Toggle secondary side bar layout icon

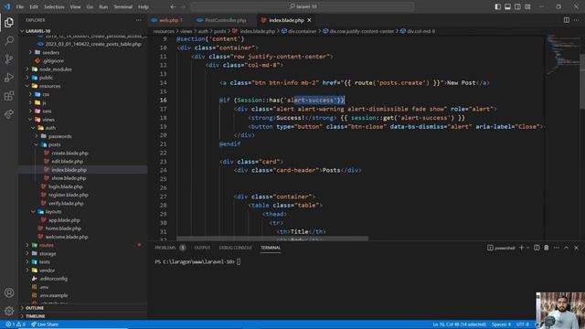click(x=518, y=6)
